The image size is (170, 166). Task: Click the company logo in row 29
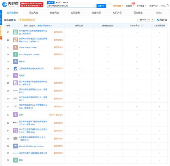15,91
